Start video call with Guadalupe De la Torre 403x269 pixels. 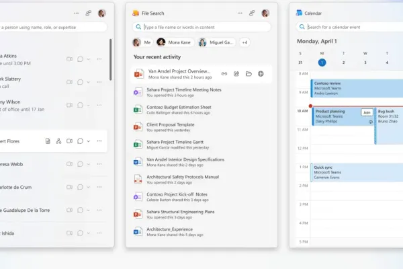[69, 210]
